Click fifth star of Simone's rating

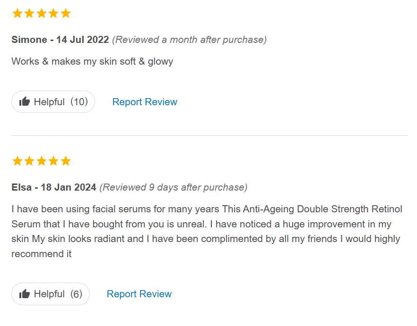tap(66, 13)
